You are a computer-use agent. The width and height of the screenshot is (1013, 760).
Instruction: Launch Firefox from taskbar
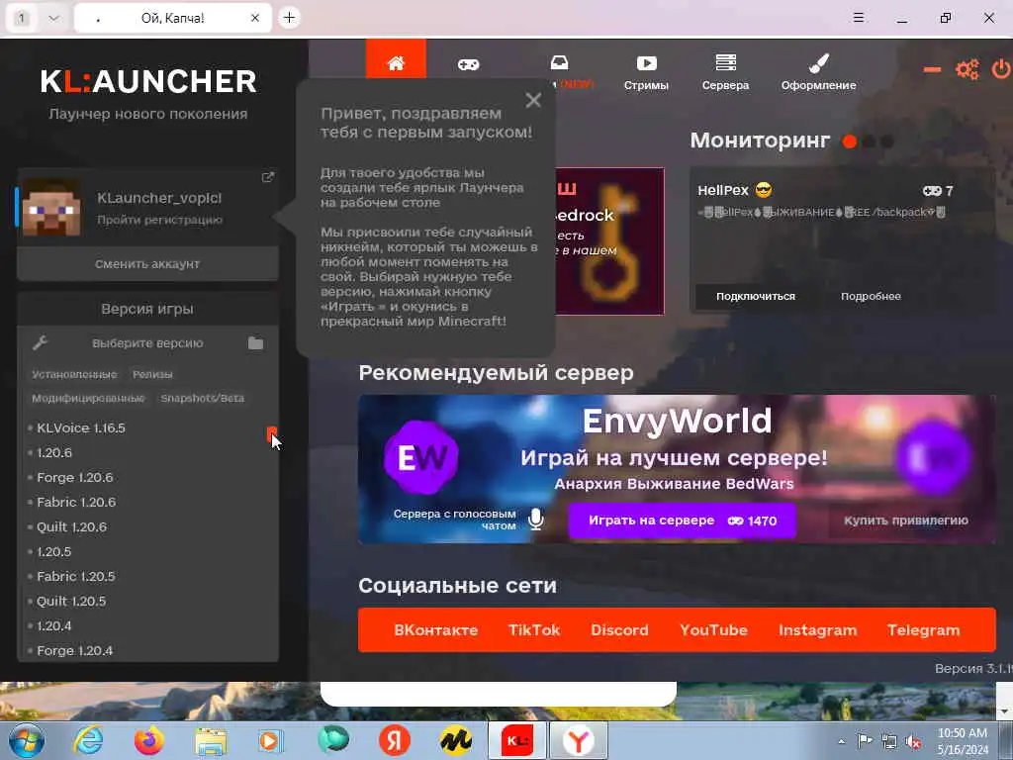coord(149,740)
